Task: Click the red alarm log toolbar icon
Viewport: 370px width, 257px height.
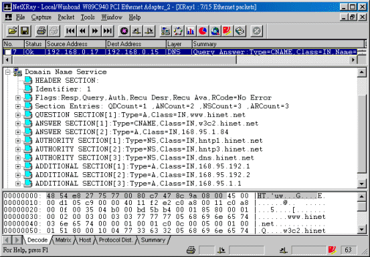Action: coord(227,31)
